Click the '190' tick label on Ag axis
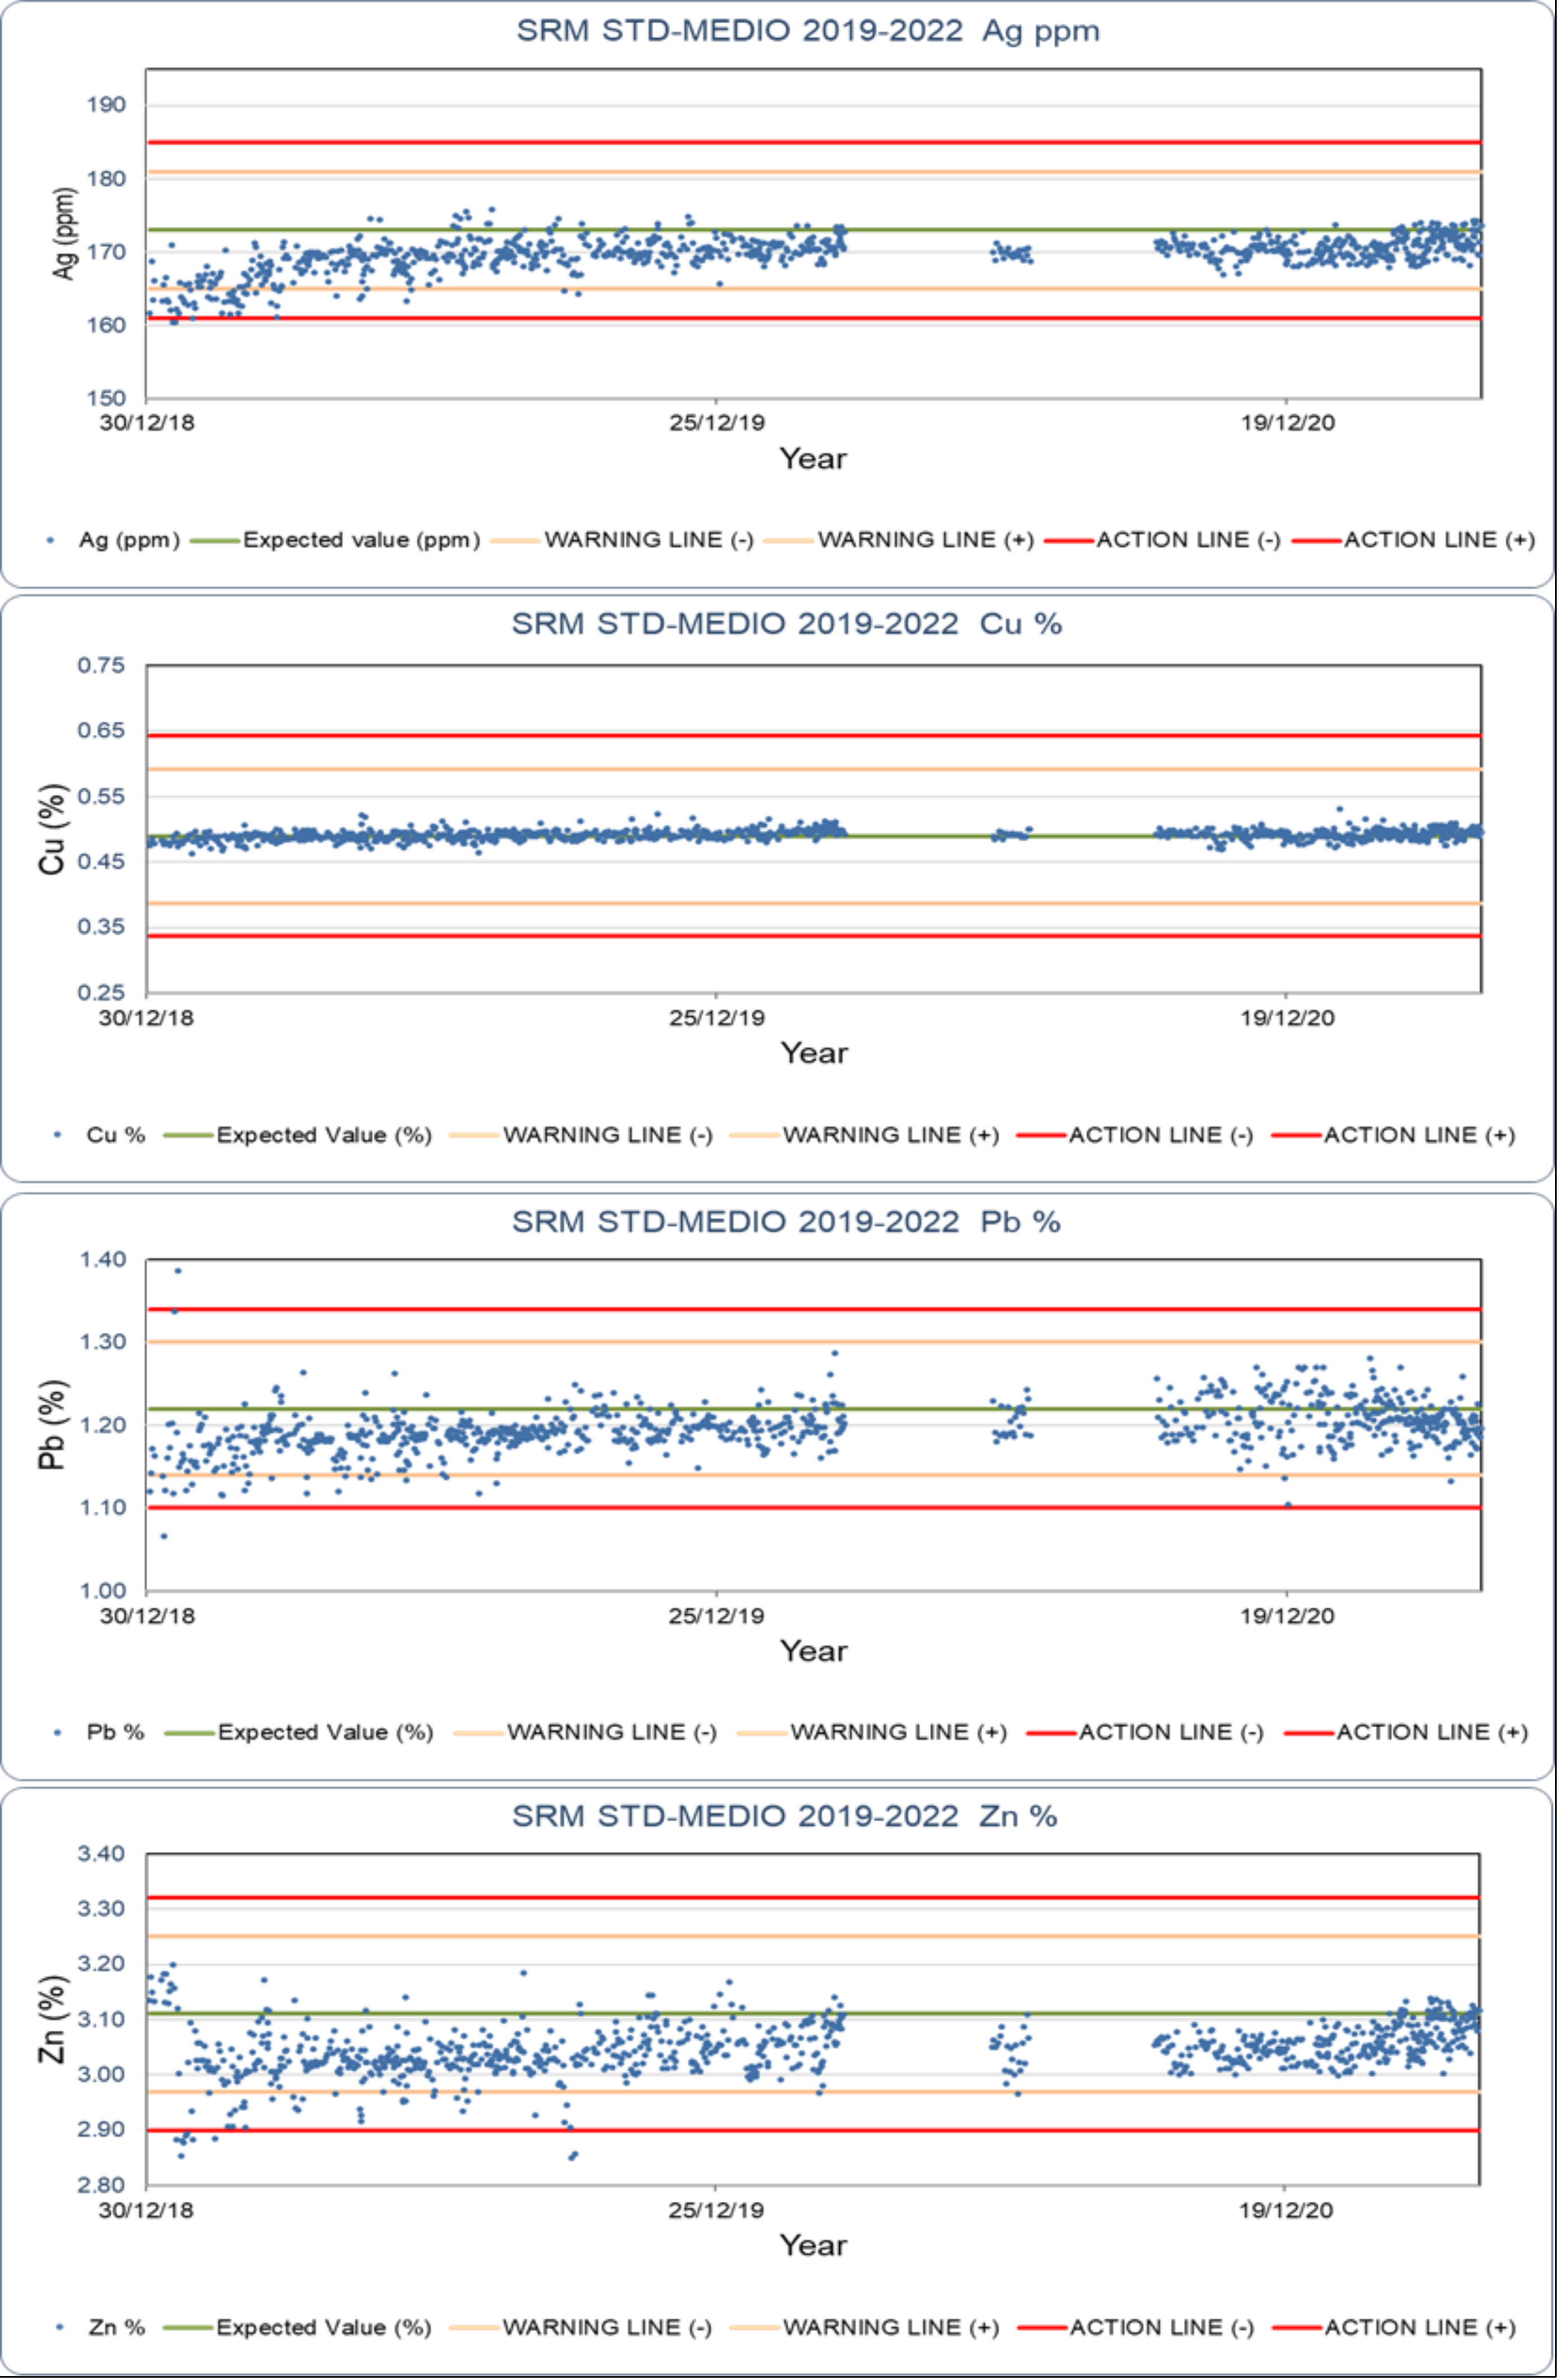The image size is (1559, 2380). (x=106, y=105)
